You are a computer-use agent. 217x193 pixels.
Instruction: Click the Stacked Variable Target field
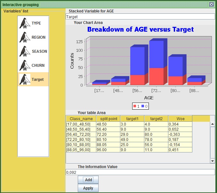140,17
